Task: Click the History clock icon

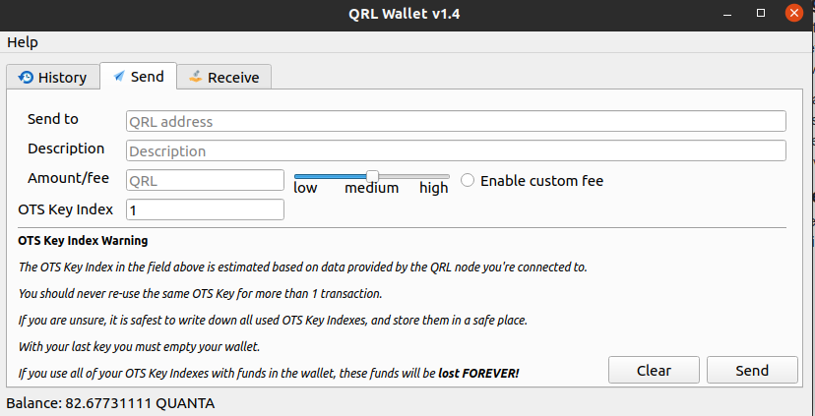Action: tap(26, 78)
